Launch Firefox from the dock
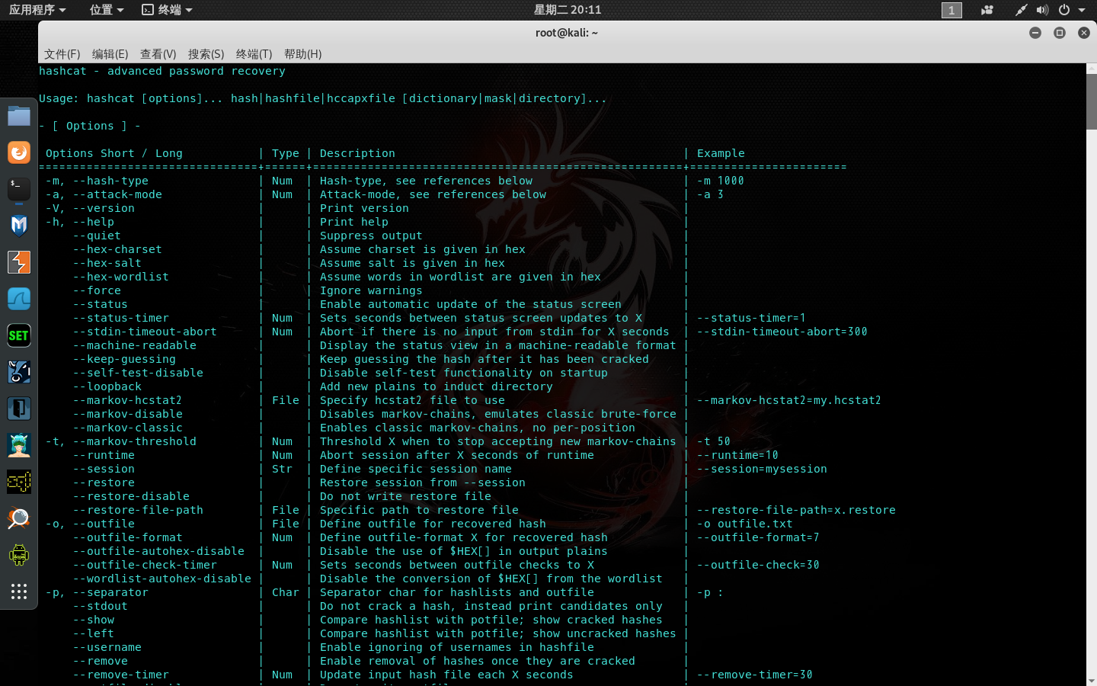The height and width of the screenshot is (686, 1097). coord(19,152)
